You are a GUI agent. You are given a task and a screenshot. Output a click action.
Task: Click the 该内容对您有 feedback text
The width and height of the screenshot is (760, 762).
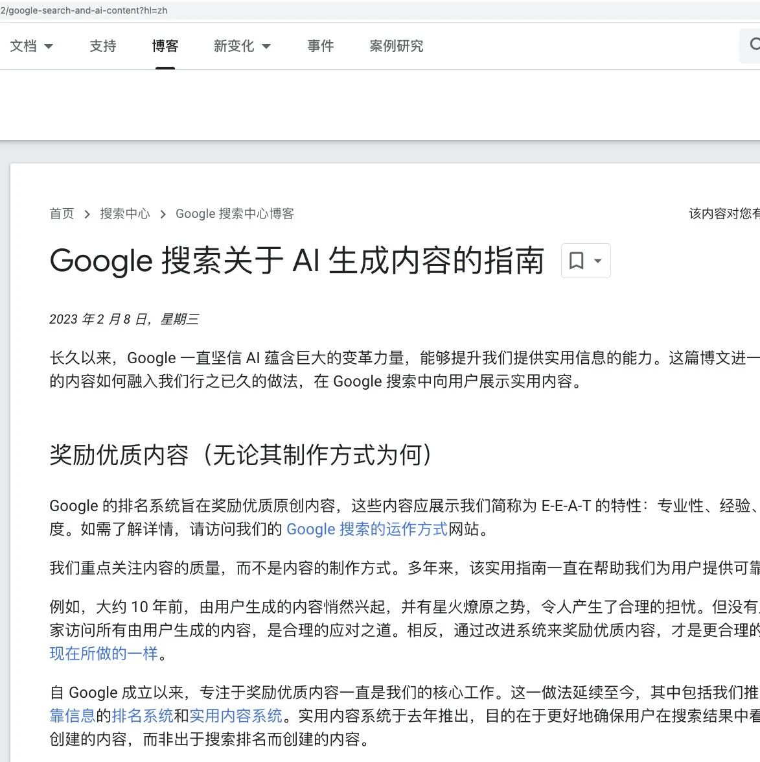[x=724, y=213]
